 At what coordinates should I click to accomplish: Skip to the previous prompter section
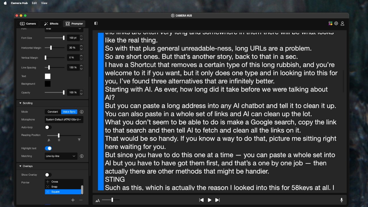point(202,200)
